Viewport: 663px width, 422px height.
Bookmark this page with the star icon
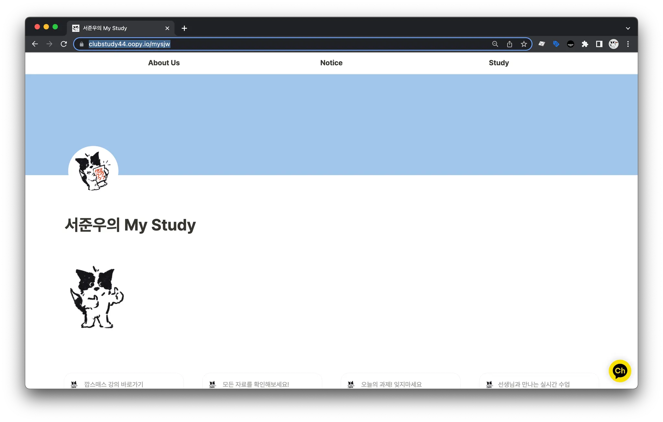(x=524, y=44)
